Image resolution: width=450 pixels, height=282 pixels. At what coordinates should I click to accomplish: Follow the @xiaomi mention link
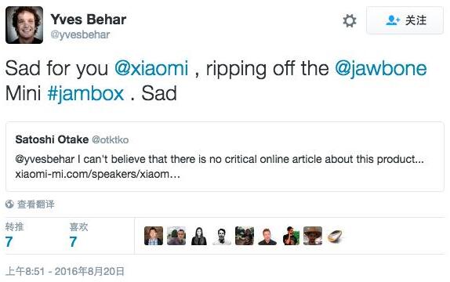tap(151, 68)
